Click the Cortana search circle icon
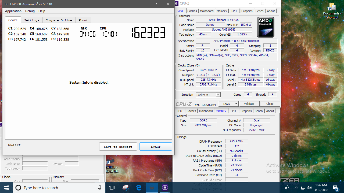Screen dimensions: 344x193 pos(18,188)
